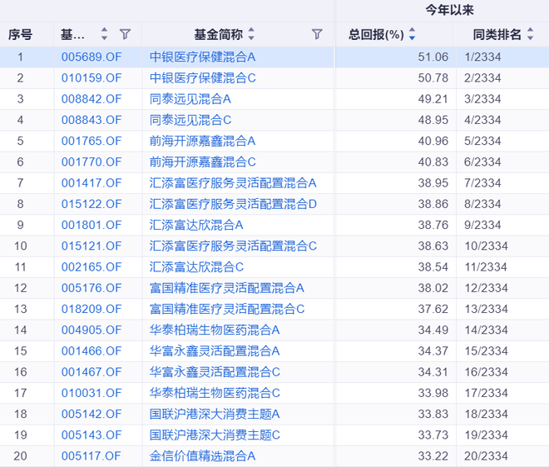Sort by the fund code column arrows
The height and width of the screenshot is (467, 549).
click(x=104, y=34)
